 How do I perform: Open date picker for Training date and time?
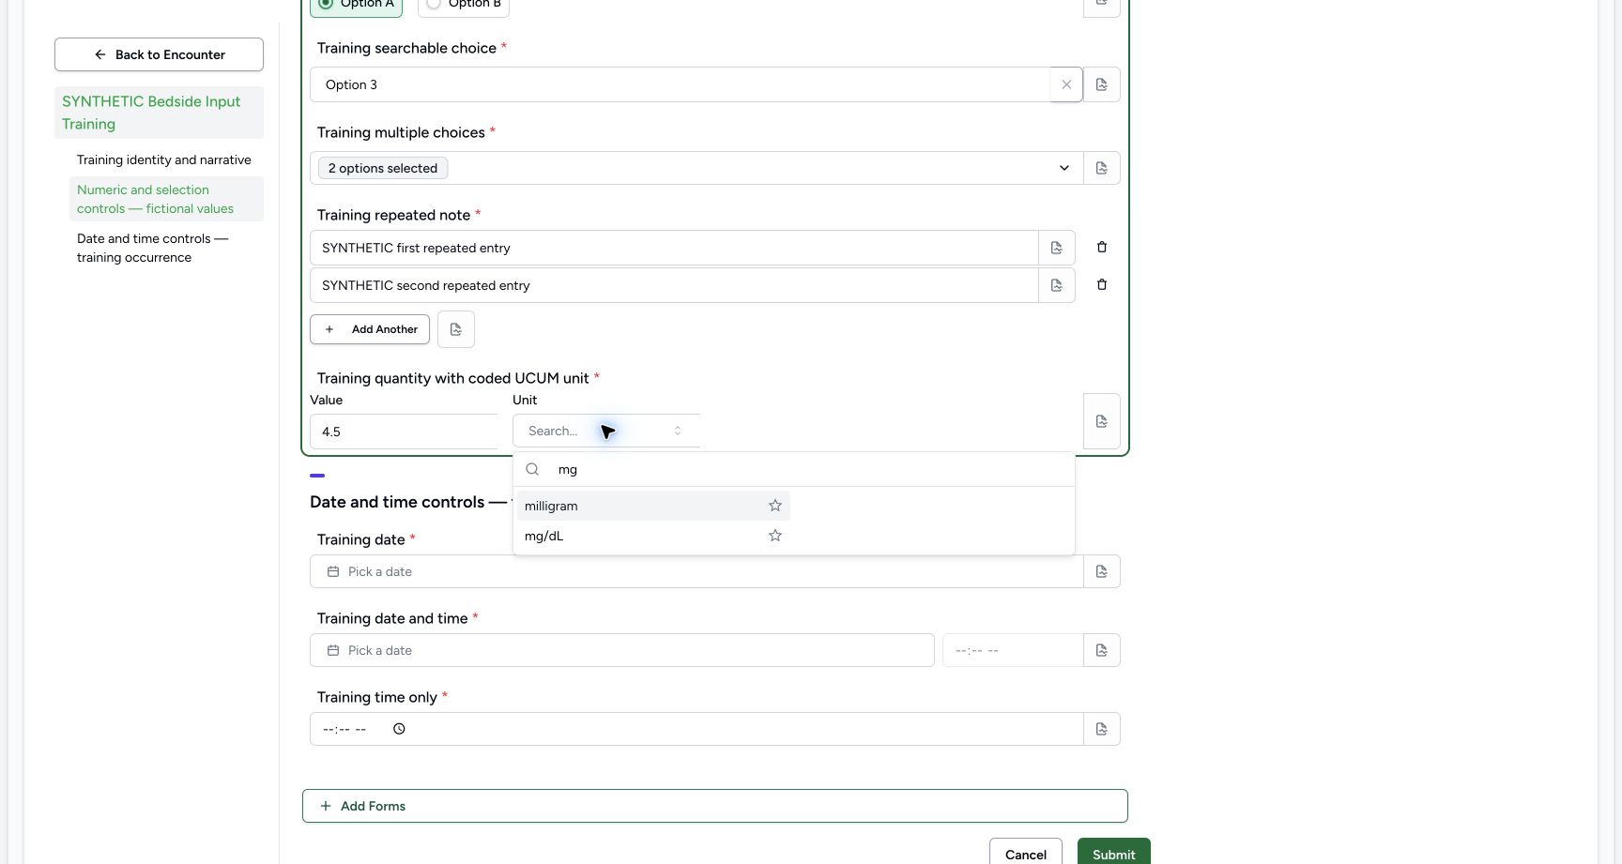coord(622,650)
